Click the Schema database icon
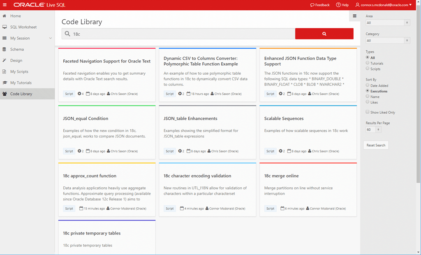 [4, 49]
